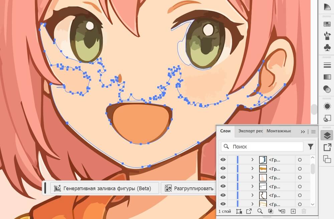The image size is (334, 219).
Task: Grab the contextual task bar handle
Action: pos(45,188)
